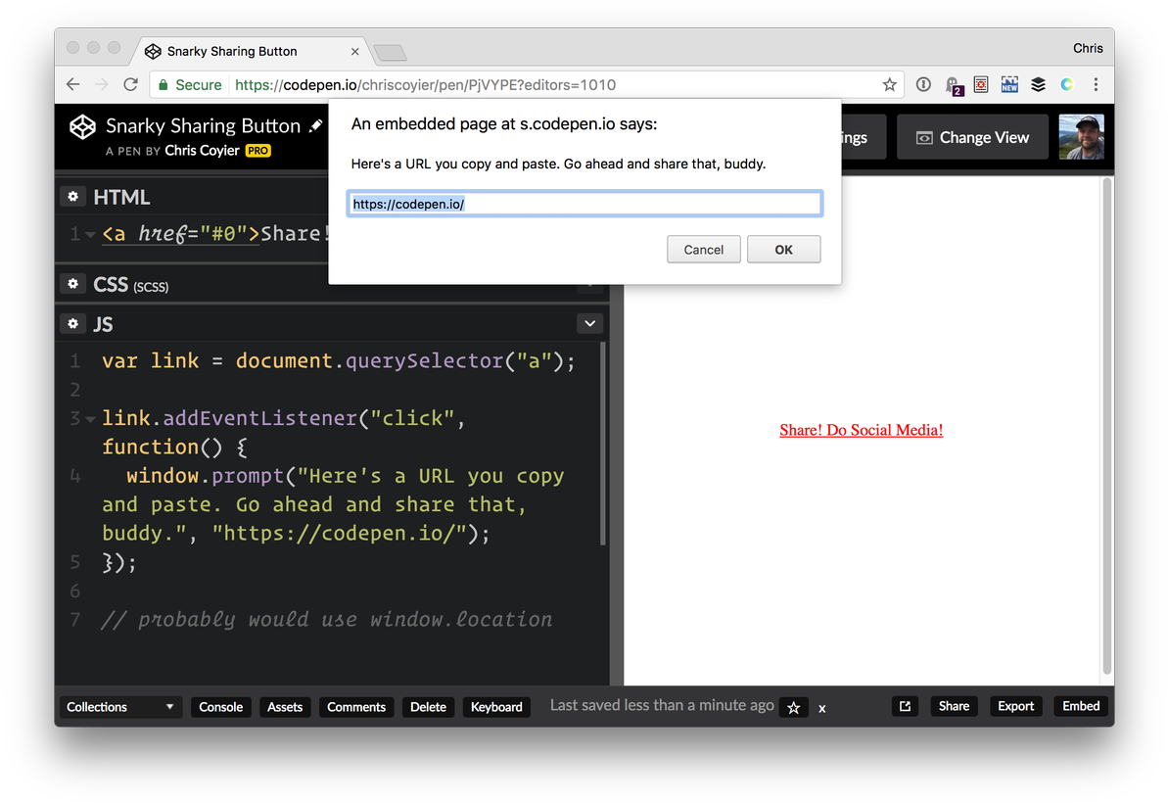1168x803 pixels.
Task: Open the 1Password extension icon
Action: click(x=923, y=85)
